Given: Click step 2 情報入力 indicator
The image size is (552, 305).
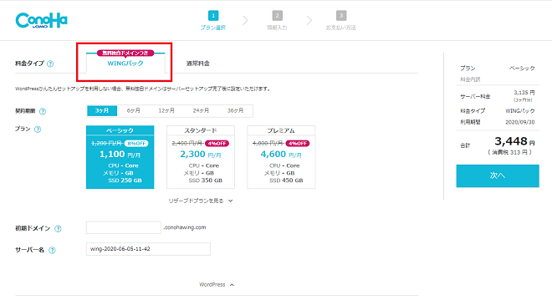Looking at the screenshot, I should click(x=277, y=21).
